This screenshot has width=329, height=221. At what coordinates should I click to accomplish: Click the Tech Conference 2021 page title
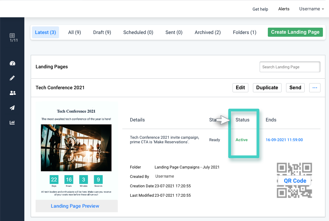point(60,88)
